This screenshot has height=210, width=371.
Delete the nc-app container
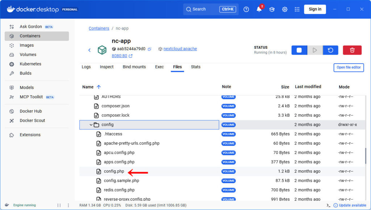[352, 50]
